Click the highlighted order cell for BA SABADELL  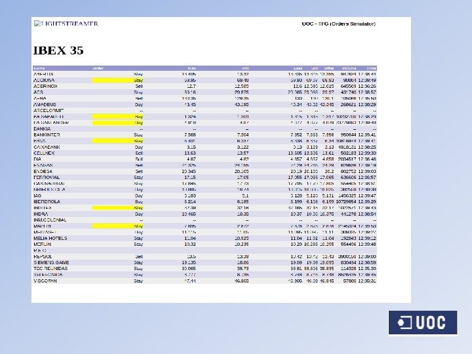[118, 117]
